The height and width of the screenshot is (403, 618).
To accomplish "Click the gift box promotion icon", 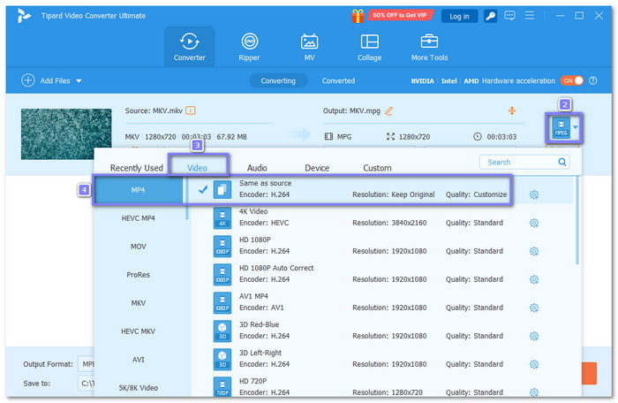I will pos(358,16).
